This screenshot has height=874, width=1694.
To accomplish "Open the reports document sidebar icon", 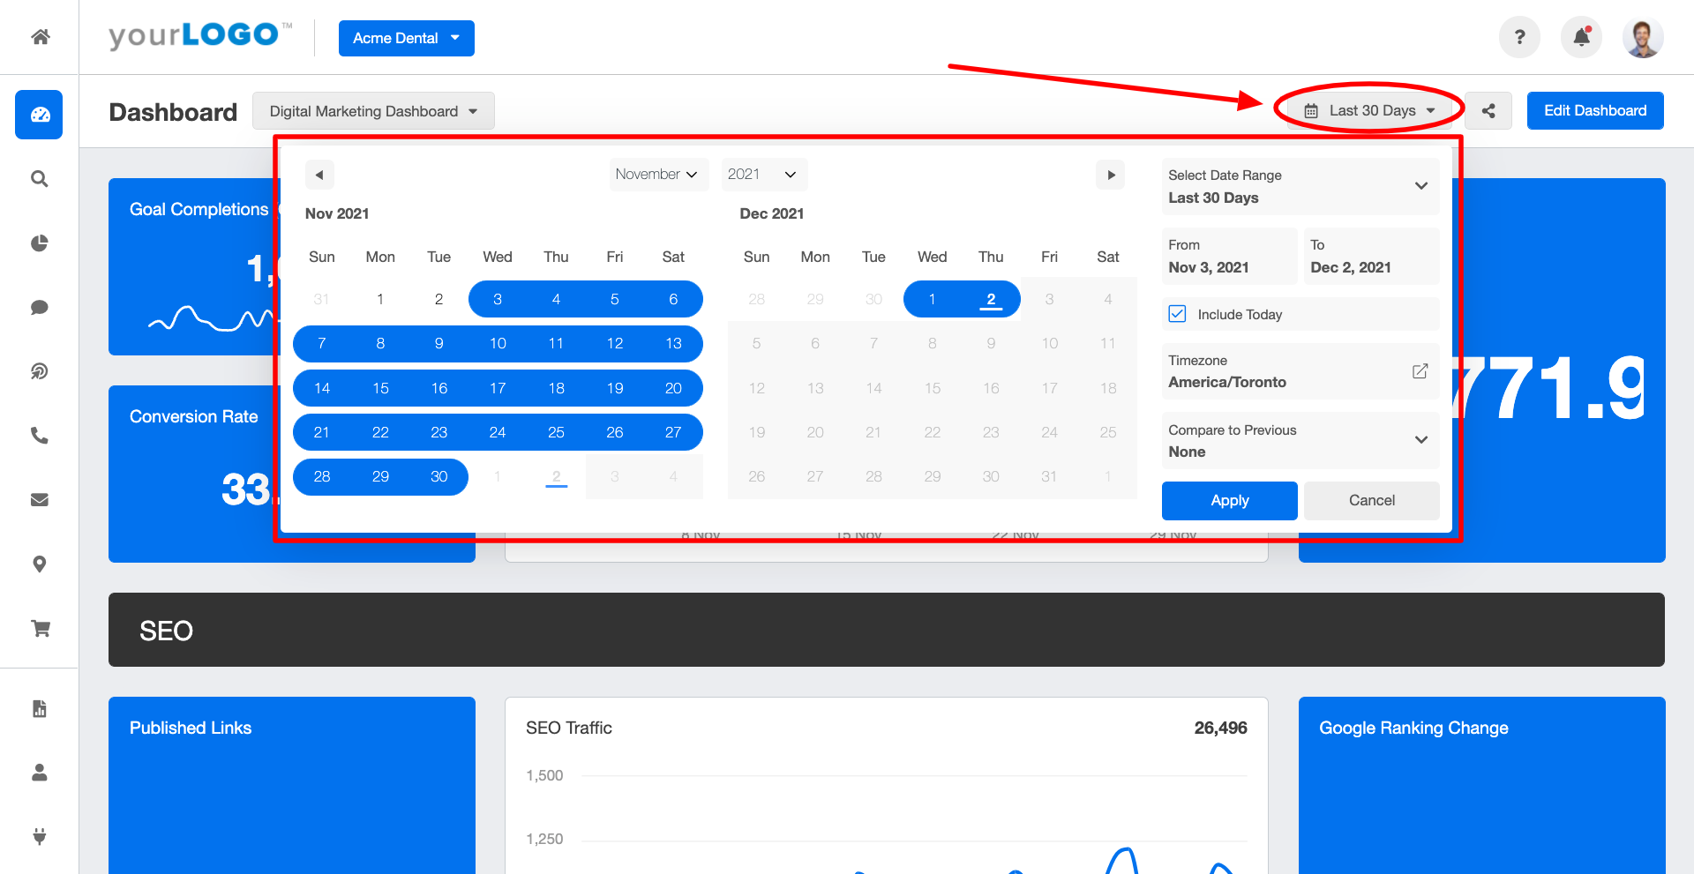I will tap(40, 708).
